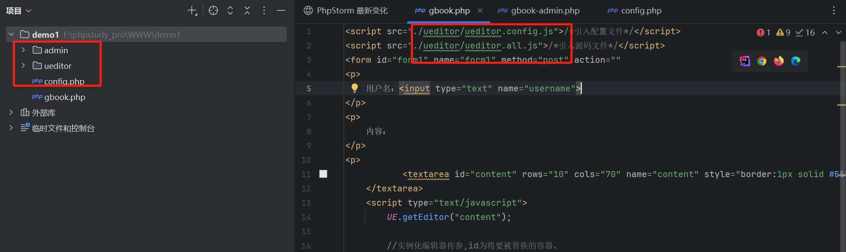Click the </textarea> closing tag
Screen dimensions: 846x252
[x=395, y=189]
